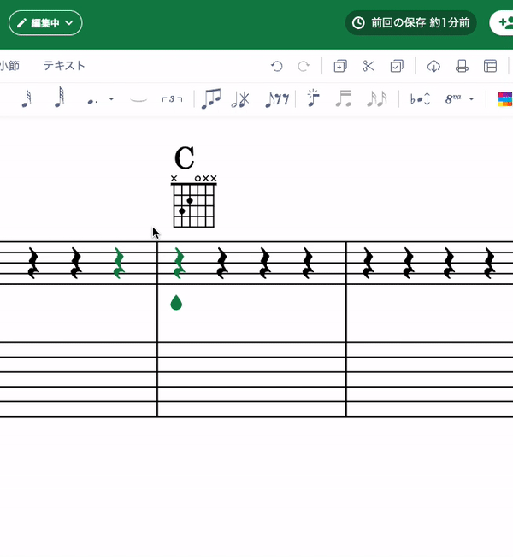The height and width of the screenshot is (557, 513).
Task: Switch to the 小節 tab
Action: tap(9, 66)
